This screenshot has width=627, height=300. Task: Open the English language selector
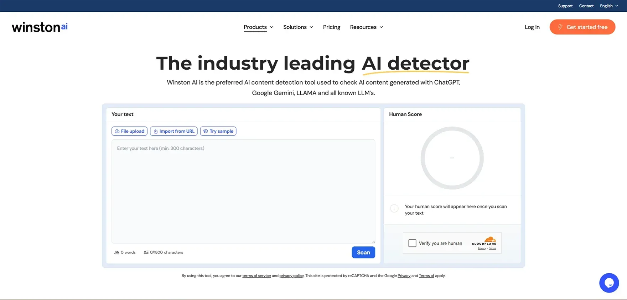[x=608, y=6]
